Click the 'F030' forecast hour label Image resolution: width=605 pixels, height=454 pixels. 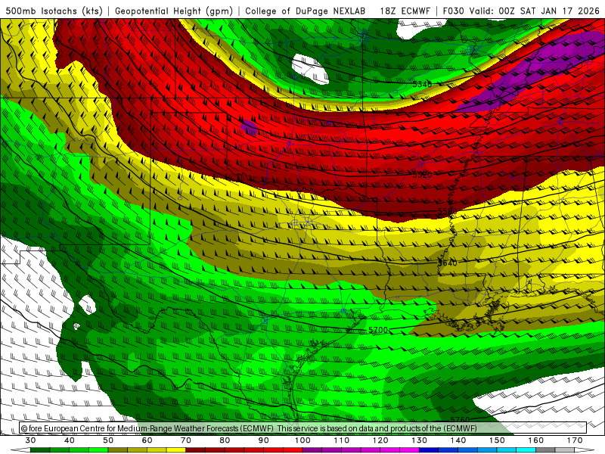(453, 11)
